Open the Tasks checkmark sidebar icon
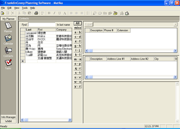This screenshot has width=180, height=129. pyautogui.click(x=8, y=64)
